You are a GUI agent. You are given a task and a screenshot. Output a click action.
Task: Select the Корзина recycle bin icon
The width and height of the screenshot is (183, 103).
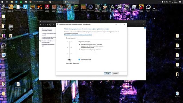177,94
